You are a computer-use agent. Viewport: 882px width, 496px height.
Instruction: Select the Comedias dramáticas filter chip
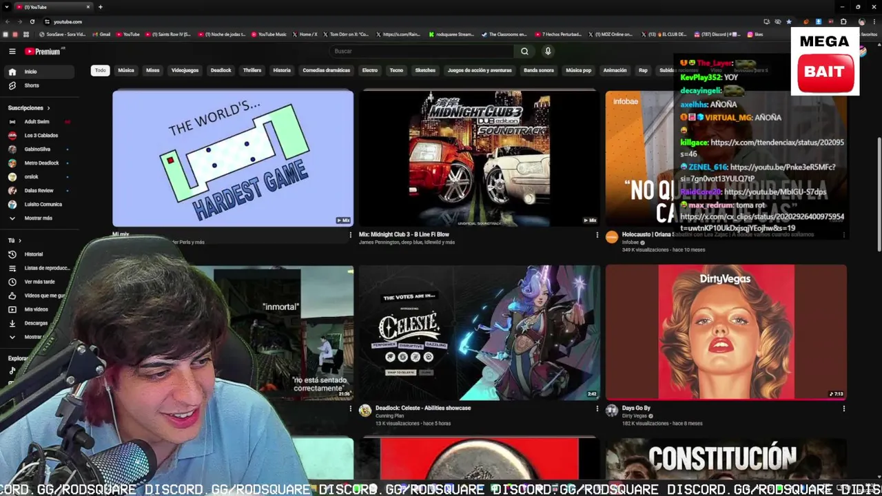[327, 70]
